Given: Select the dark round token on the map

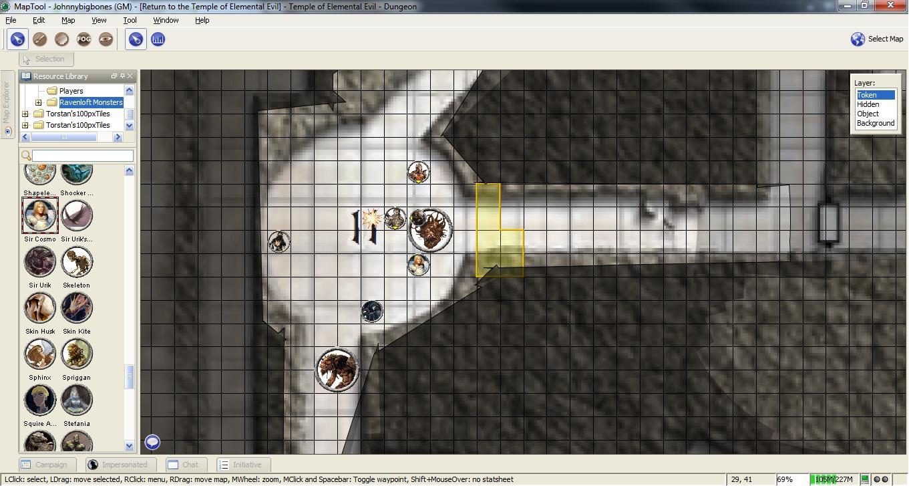Looking at the screenshot, I should coord(372,311).
